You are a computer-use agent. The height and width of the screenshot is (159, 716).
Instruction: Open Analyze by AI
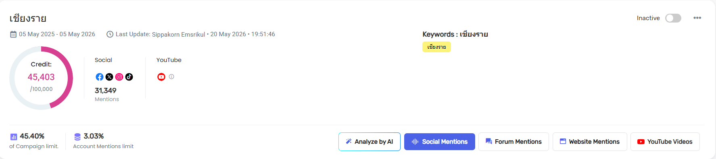(369, 142)
